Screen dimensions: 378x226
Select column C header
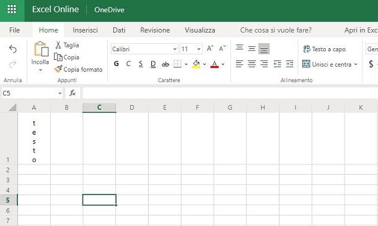[99, 107]
